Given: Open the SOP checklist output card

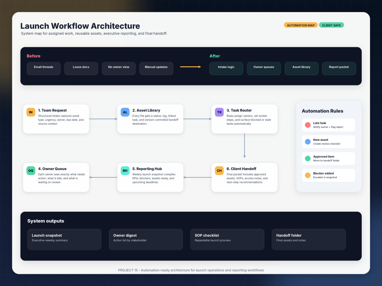Looking at the screenshot, I should coord(227,239).
